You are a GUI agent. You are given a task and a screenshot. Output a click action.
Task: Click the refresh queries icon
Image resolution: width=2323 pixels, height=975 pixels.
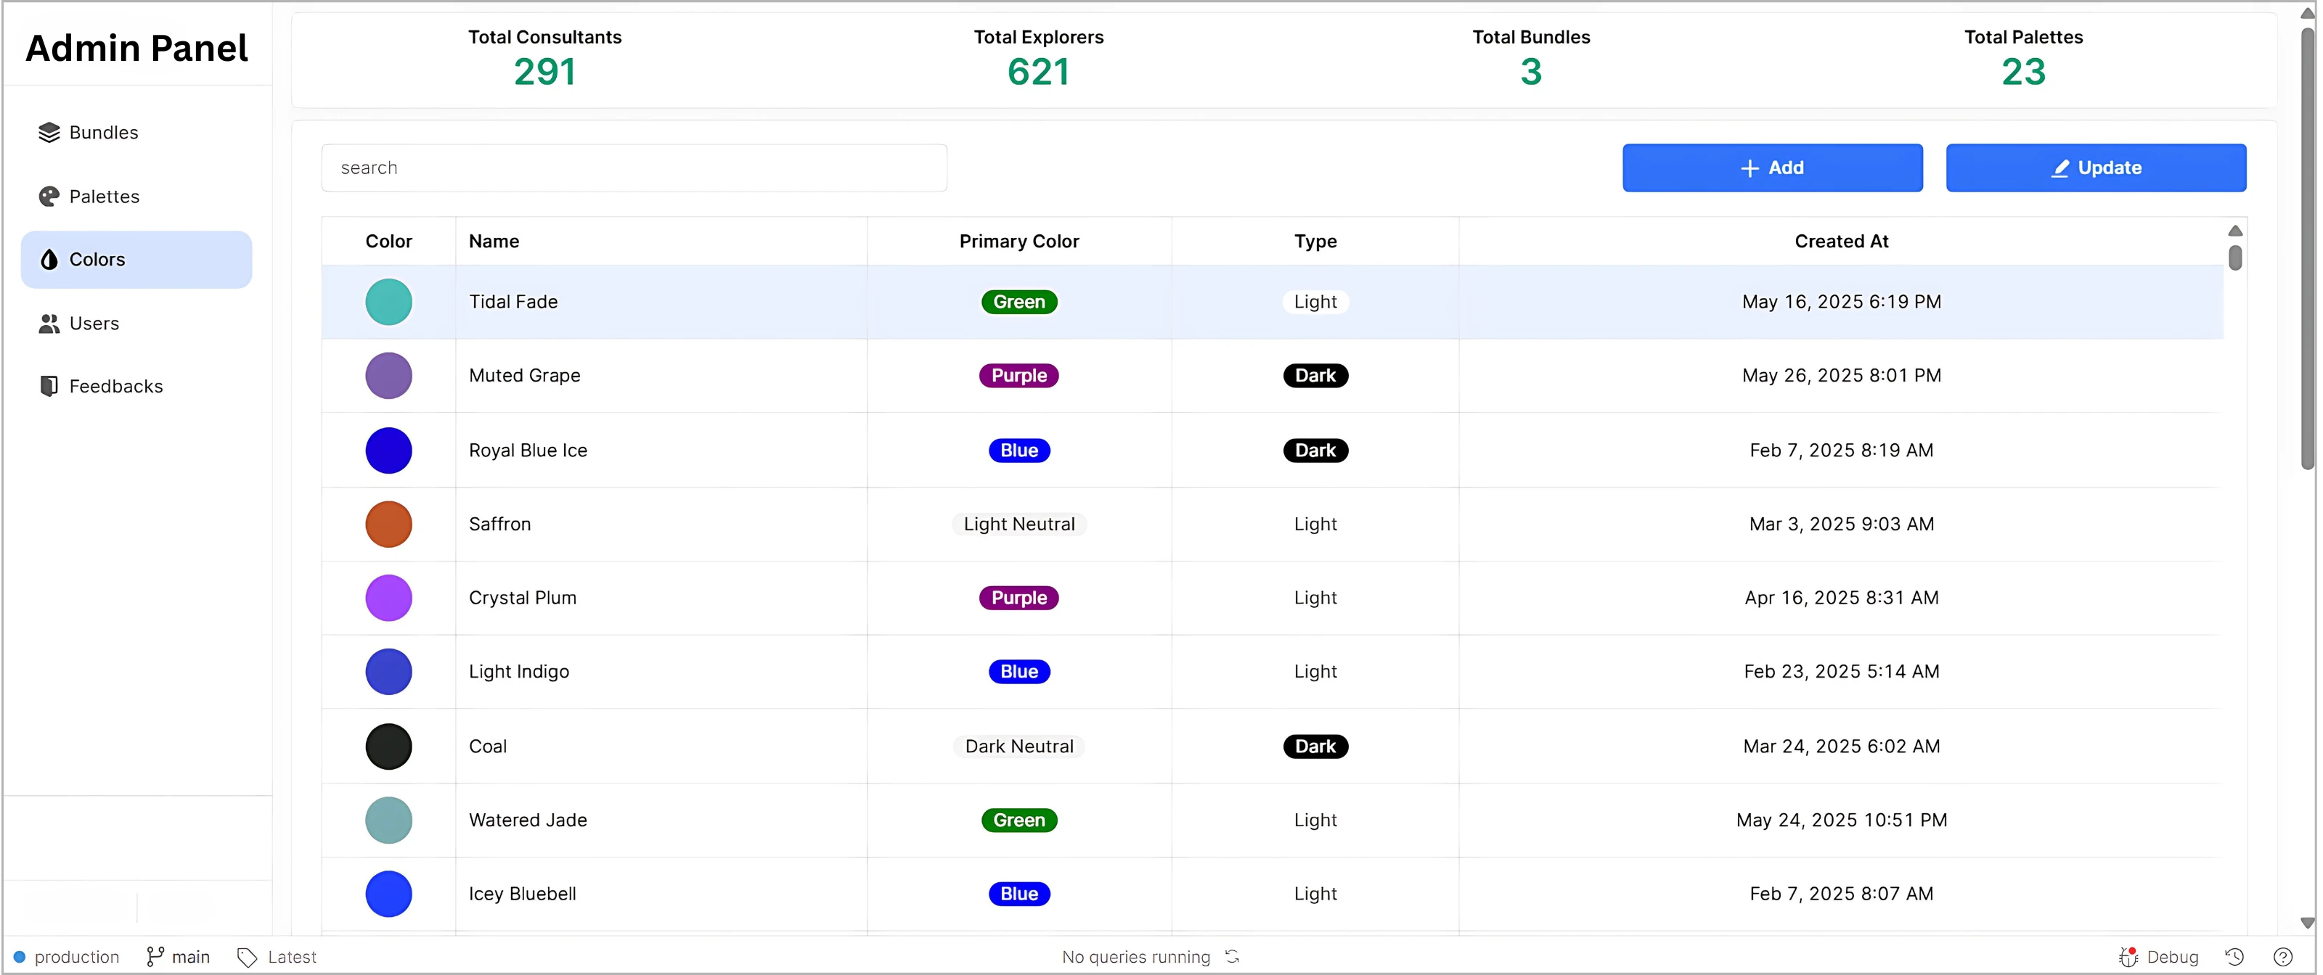point(1232,957)
